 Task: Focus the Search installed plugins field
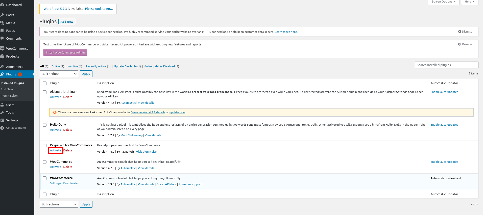click(x=446, y=65)
